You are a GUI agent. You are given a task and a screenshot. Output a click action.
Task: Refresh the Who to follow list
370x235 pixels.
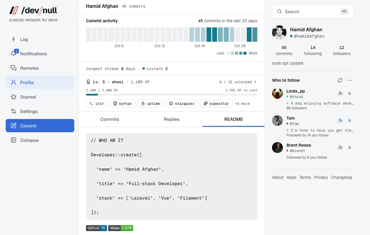pyautogui.click(x=340, y=80)
